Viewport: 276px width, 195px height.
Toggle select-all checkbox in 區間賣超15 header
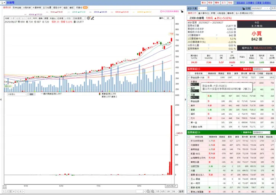pos(189,137)
